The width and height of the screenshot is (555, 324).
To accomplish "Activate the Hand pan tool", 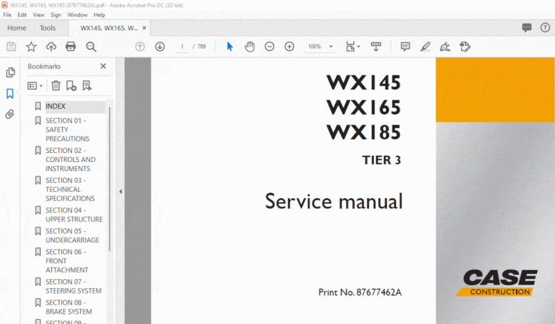I will click(x=250, y=46).
